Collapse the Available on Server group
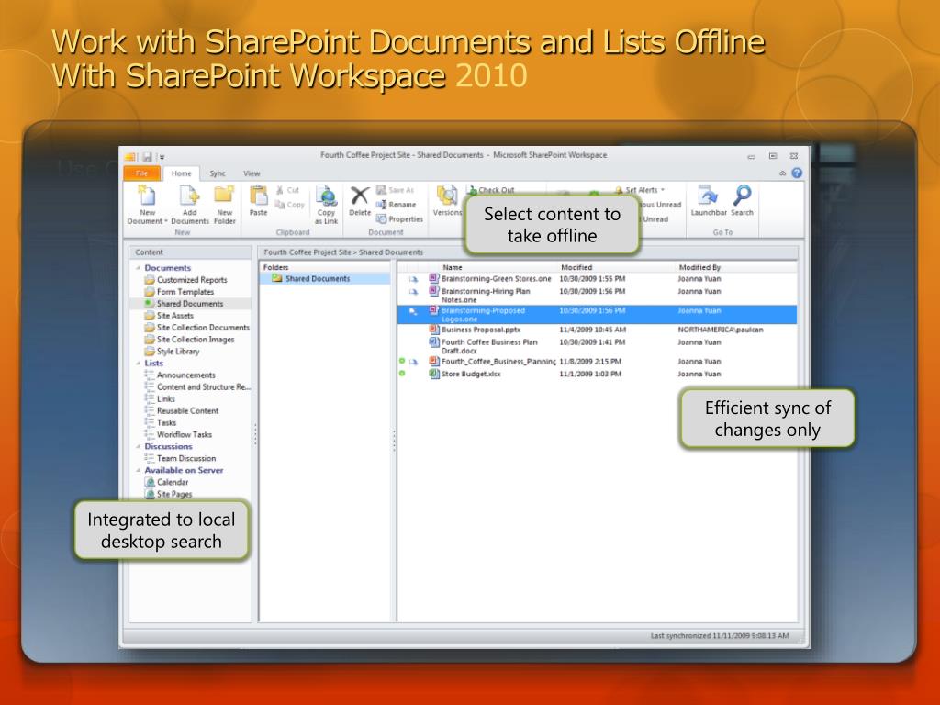Screen dimensions: 940x705 tap(139, 471)
